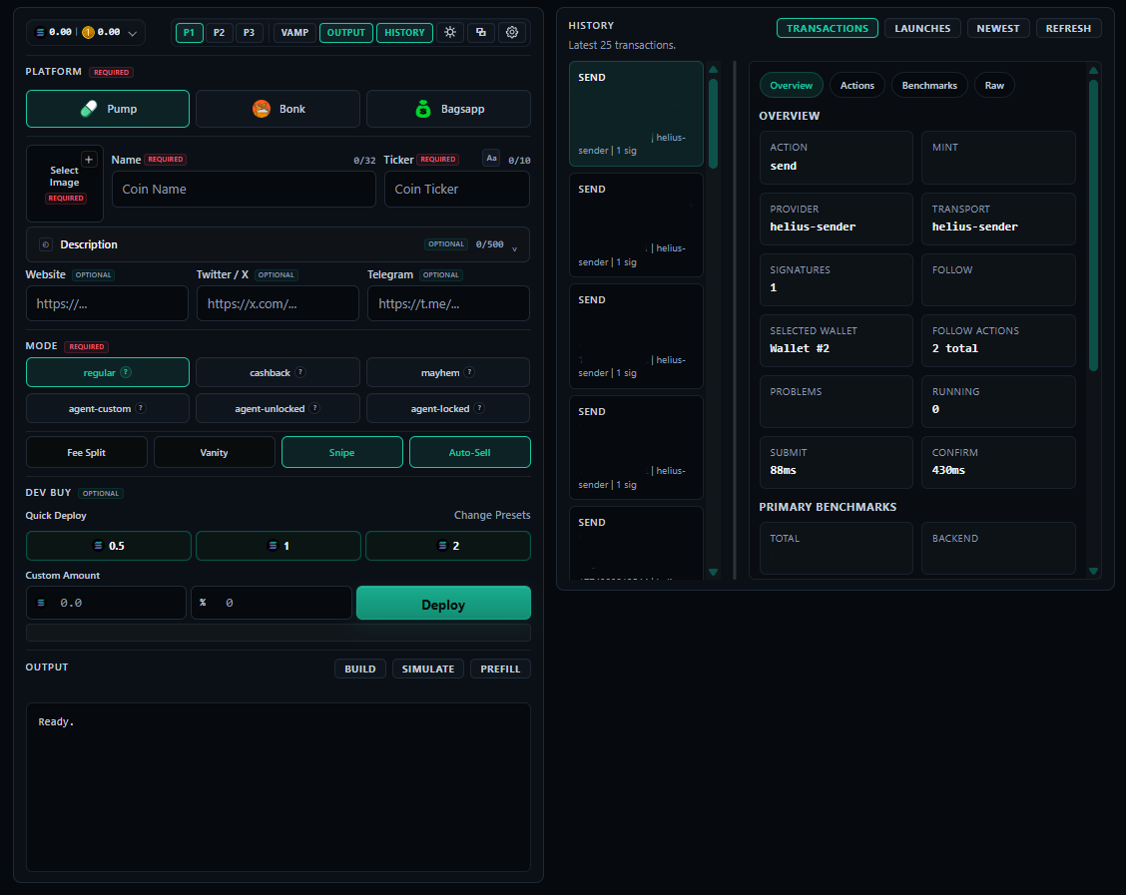The height and width of the screenshot is (895, 1126).
Task: Enable Vanity option
Action: pos(214,452)
